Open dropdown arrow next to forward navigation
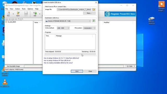 (16, 19)
